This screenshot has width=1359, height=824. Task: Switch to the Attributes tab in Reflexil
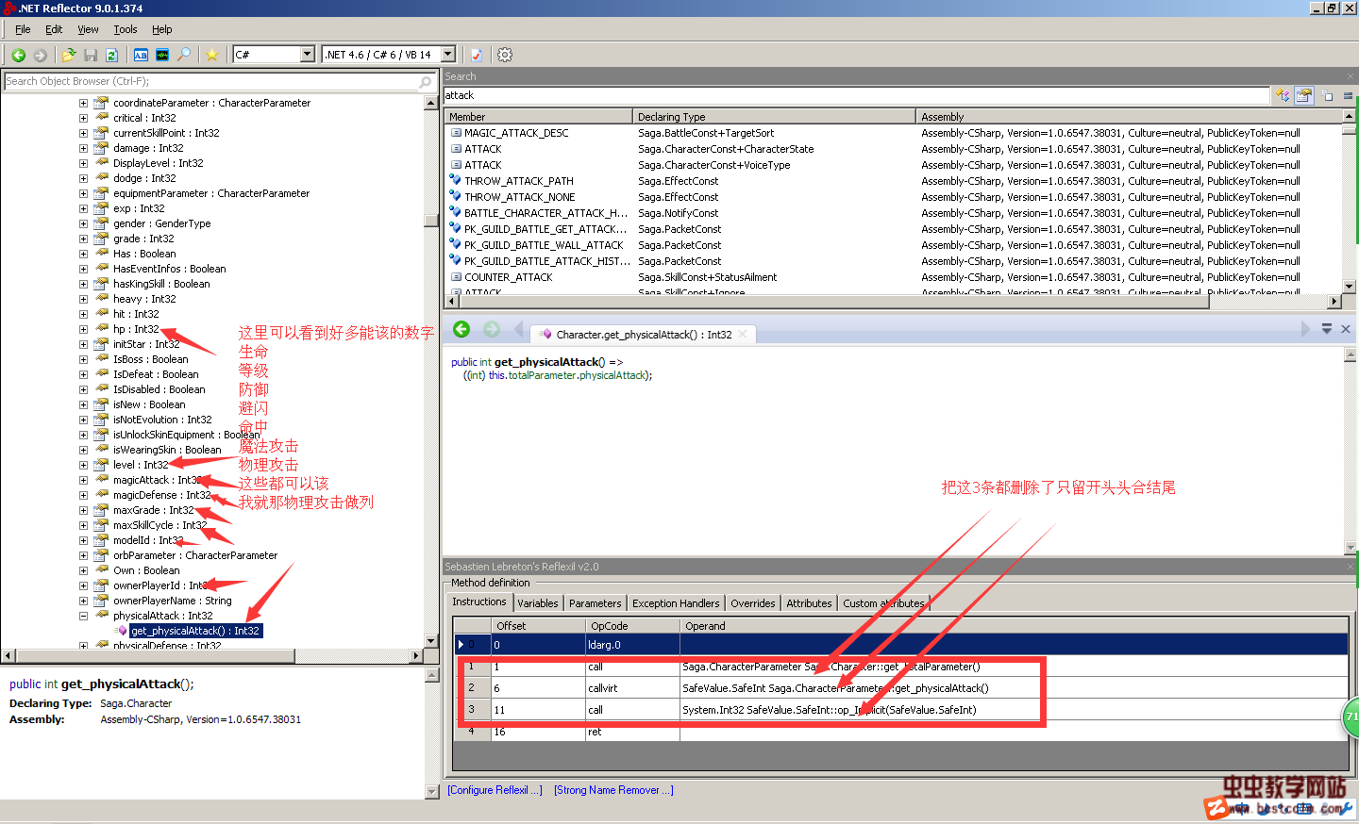point(809,603)
